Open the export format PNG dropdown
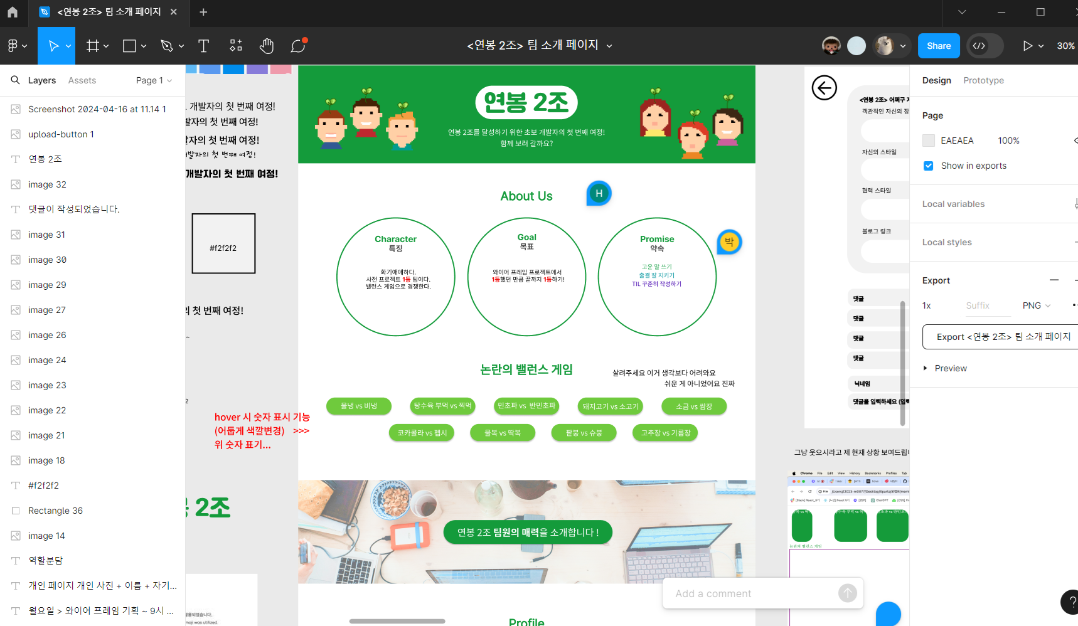 pyautogui.click(x=1036, y=305)
